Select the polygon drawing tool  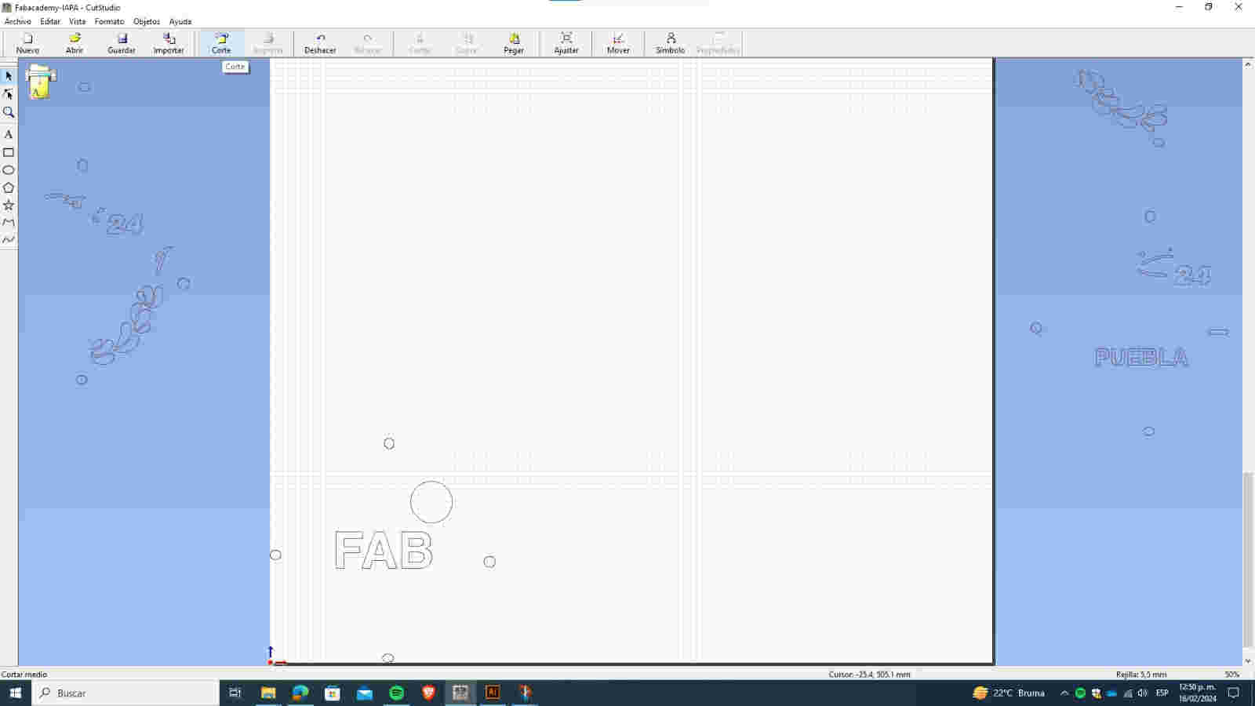[9, 187]
